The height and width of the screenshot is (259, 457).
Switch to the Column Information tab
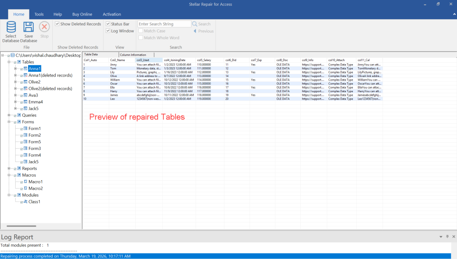[x=134, y=54]
